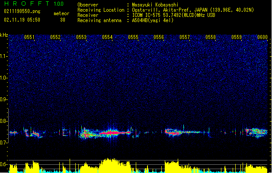The image size is (272, 173).
Task: Click the HROFFT 1.0.0 title text
Action: [34, 3]
